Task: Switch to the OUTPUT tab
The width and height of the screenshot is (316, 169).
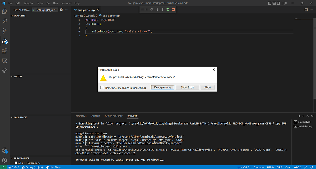Action: tap(96, 116)
